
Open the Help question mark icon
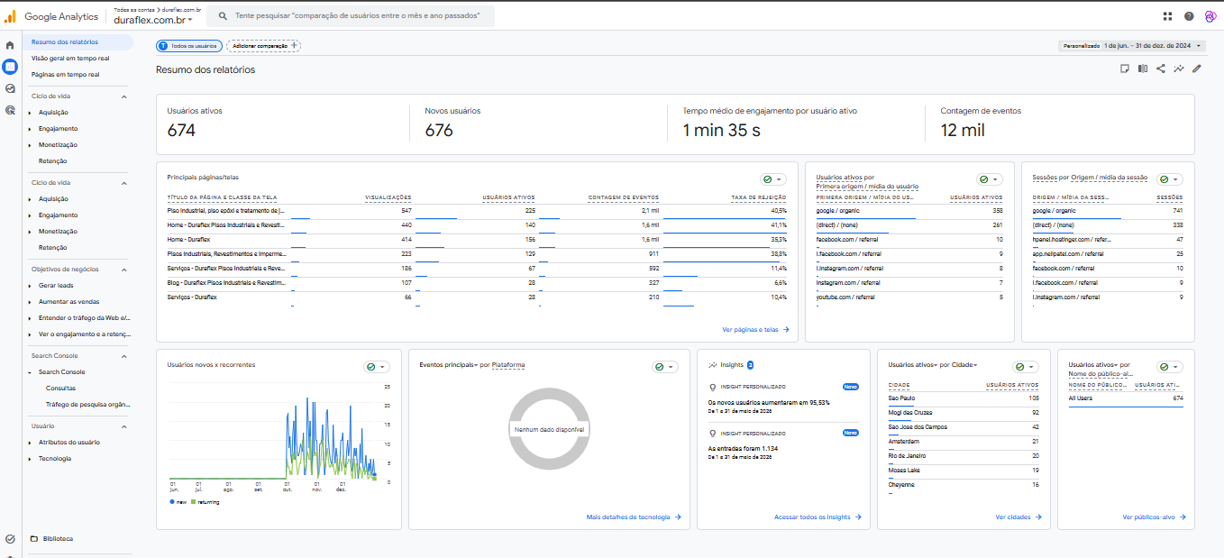click(x=1189, y=16)
